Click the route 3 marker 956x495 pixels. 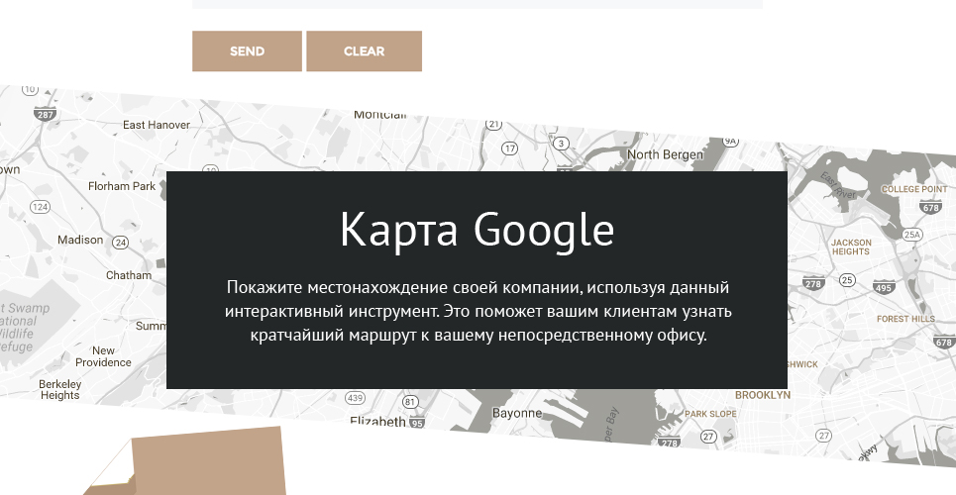pos(562,144)
